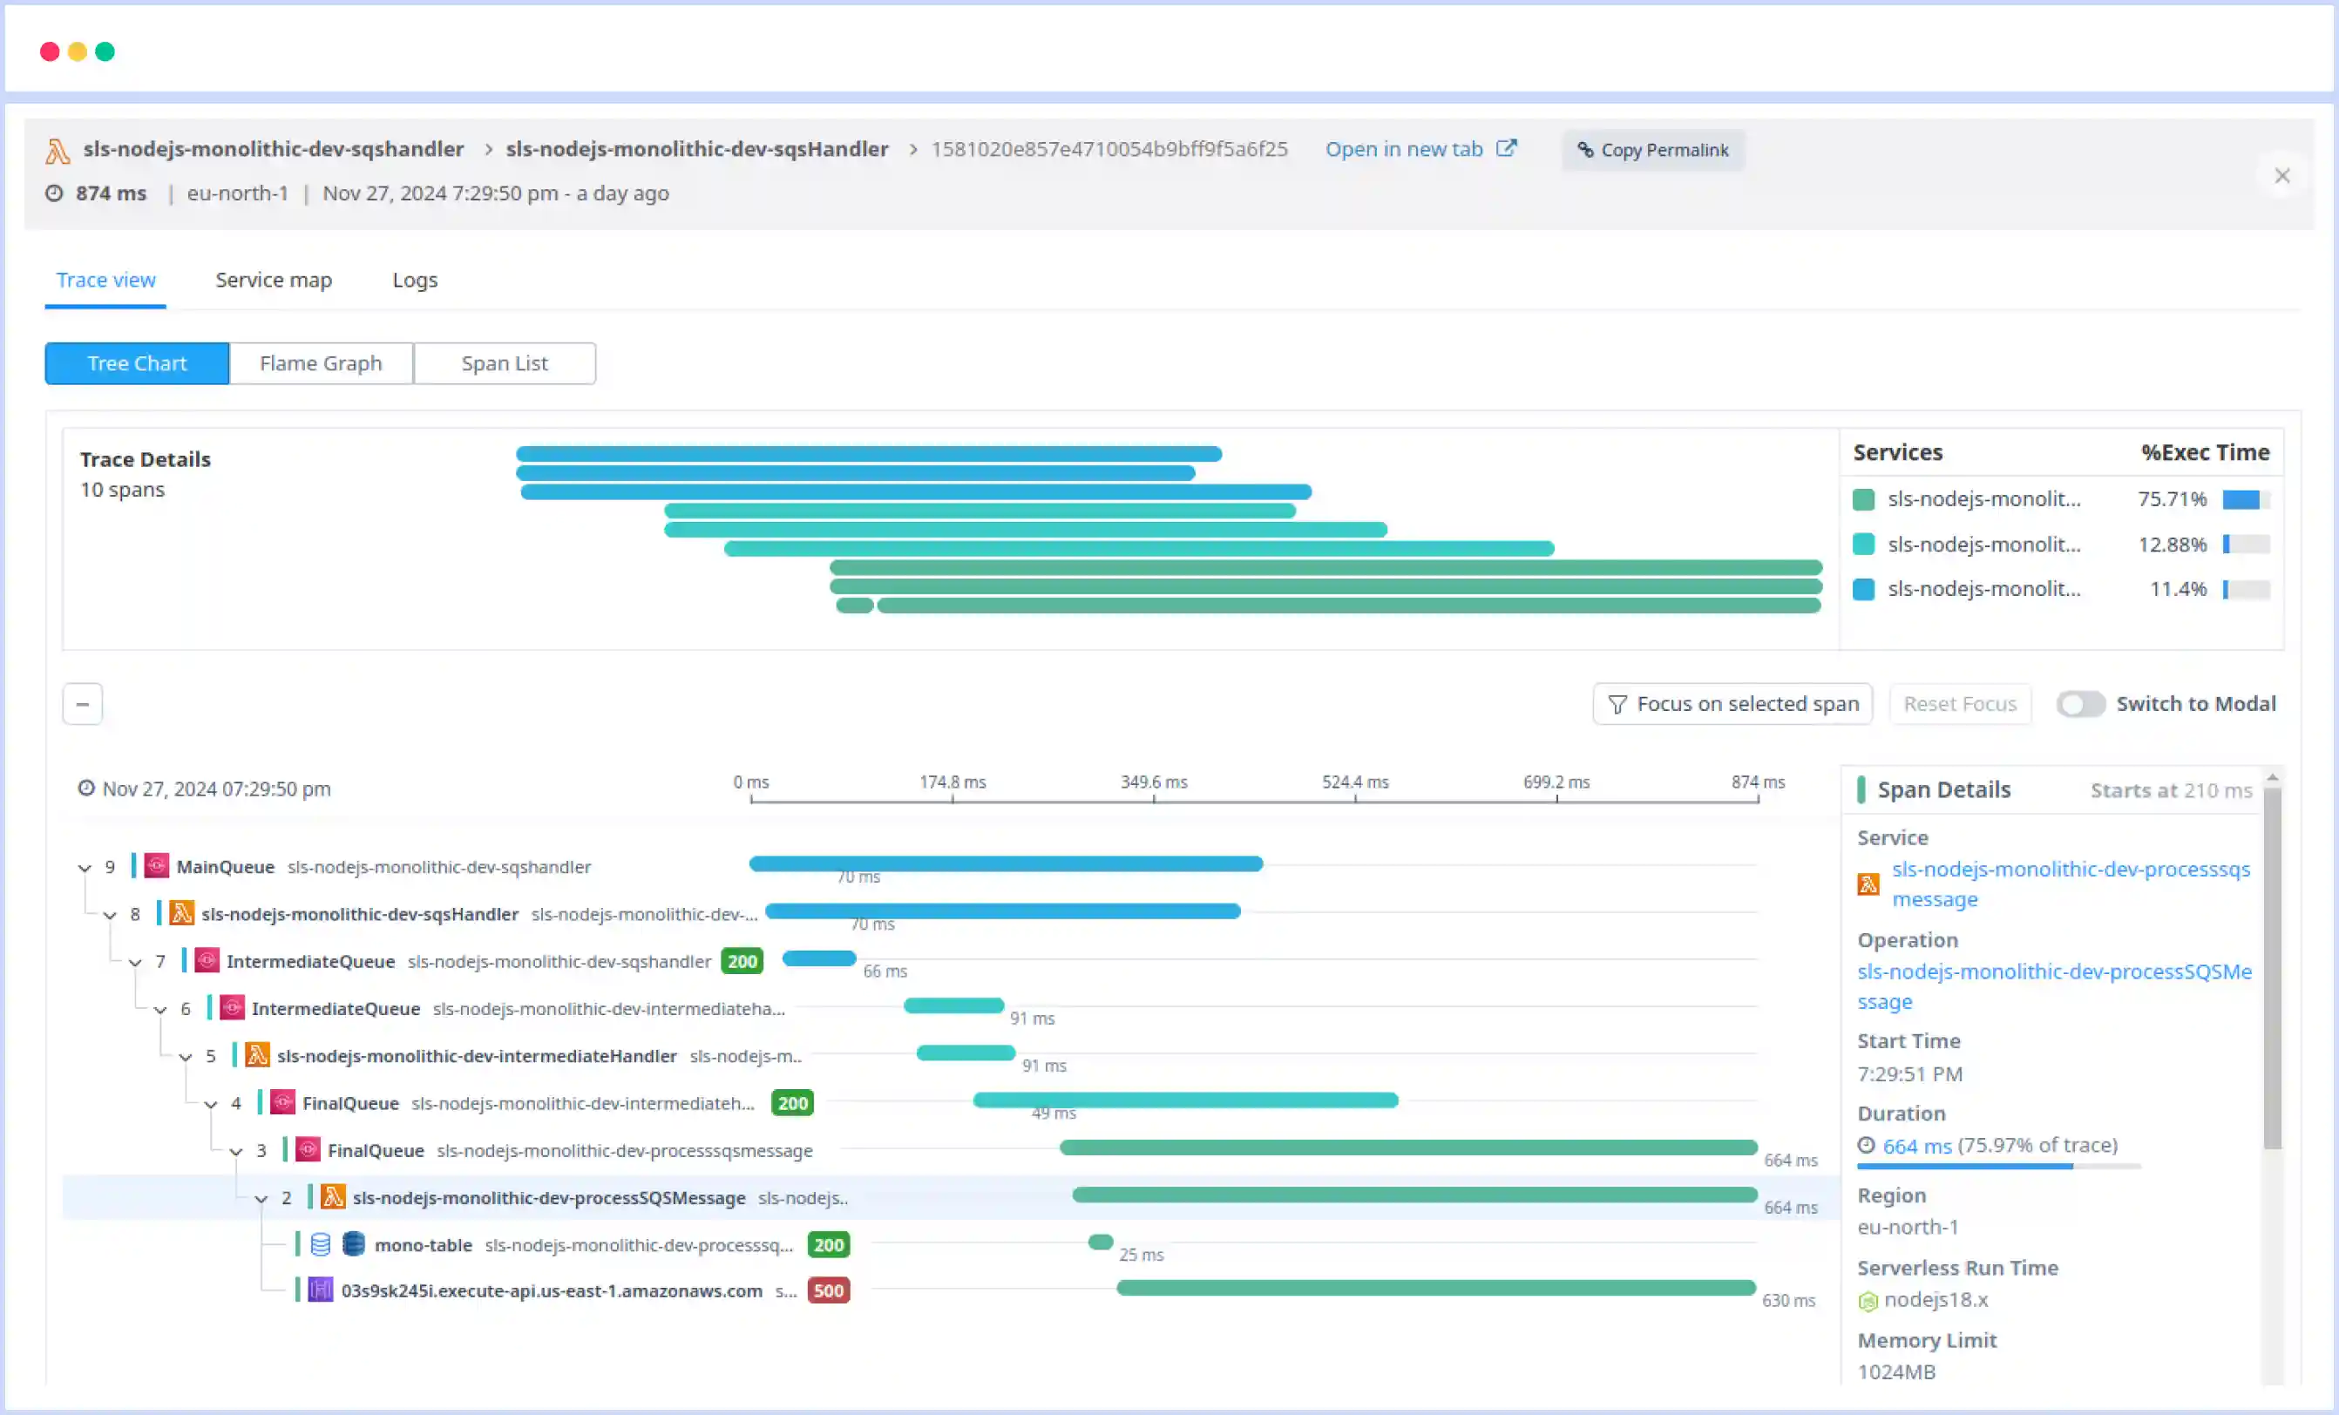Click the Lambda icon under Service in Span Details
This screenshot has height=1415, width=2339.
tap(1868, 884)
